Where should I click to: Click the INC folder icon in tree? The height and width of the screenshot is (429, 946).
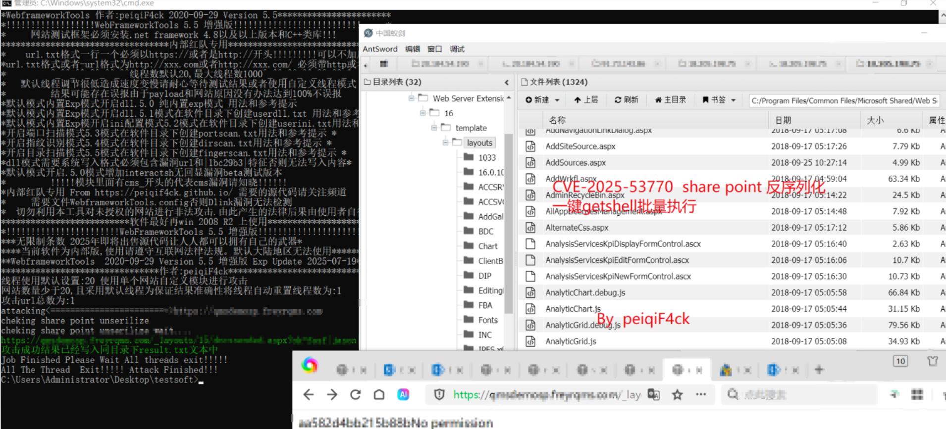click(469, 335)
